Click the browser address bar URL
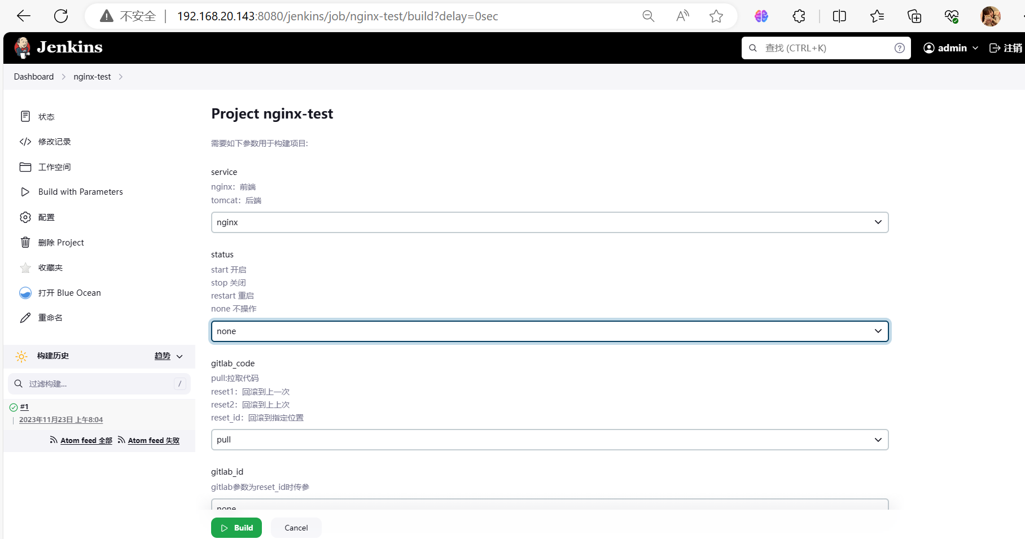 point(338,16)
